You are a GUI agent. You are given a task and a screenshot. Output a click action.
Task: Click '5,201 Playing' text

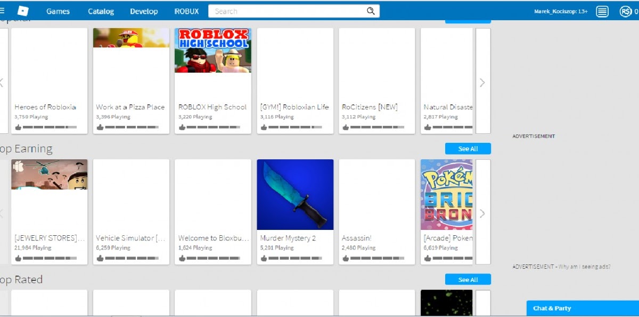[277, 248]
